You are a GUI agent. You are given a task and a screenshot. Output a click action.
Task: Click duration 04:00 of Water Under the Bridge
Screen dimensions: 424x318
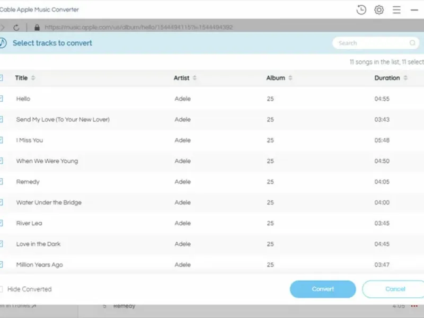click(x=382, y=202)
